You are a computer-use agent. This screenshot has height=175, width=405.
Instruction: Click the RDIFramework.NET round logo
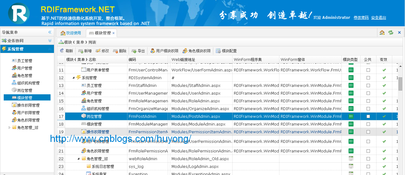19,14
